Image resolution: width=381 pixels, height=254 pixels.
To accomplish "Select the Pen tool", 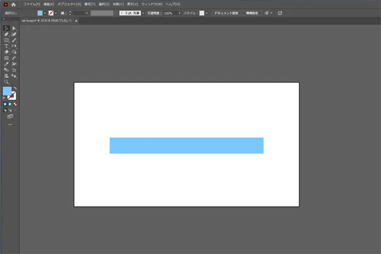I will pyautogui.click(x=6, y=34).
